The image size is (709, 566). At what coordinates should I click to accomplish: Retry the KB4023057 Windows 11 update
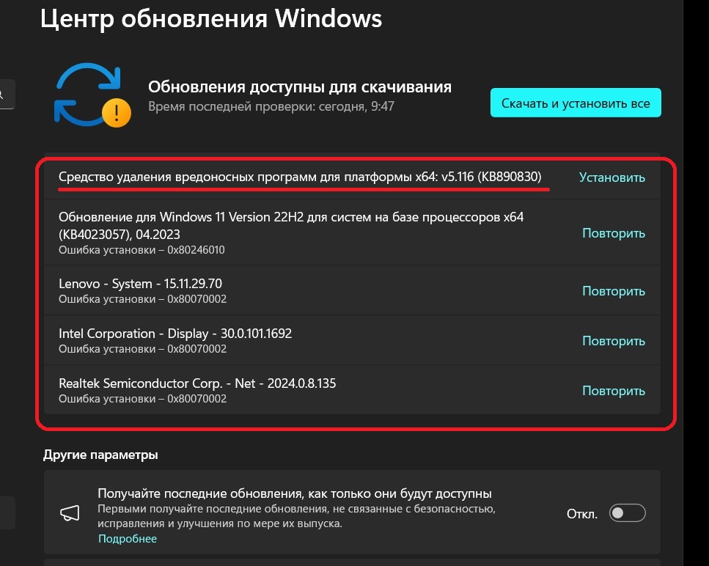tap(613, 233)
